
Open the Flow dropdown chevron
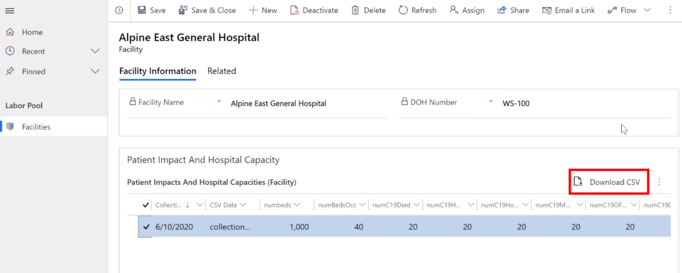click(647, 10)
